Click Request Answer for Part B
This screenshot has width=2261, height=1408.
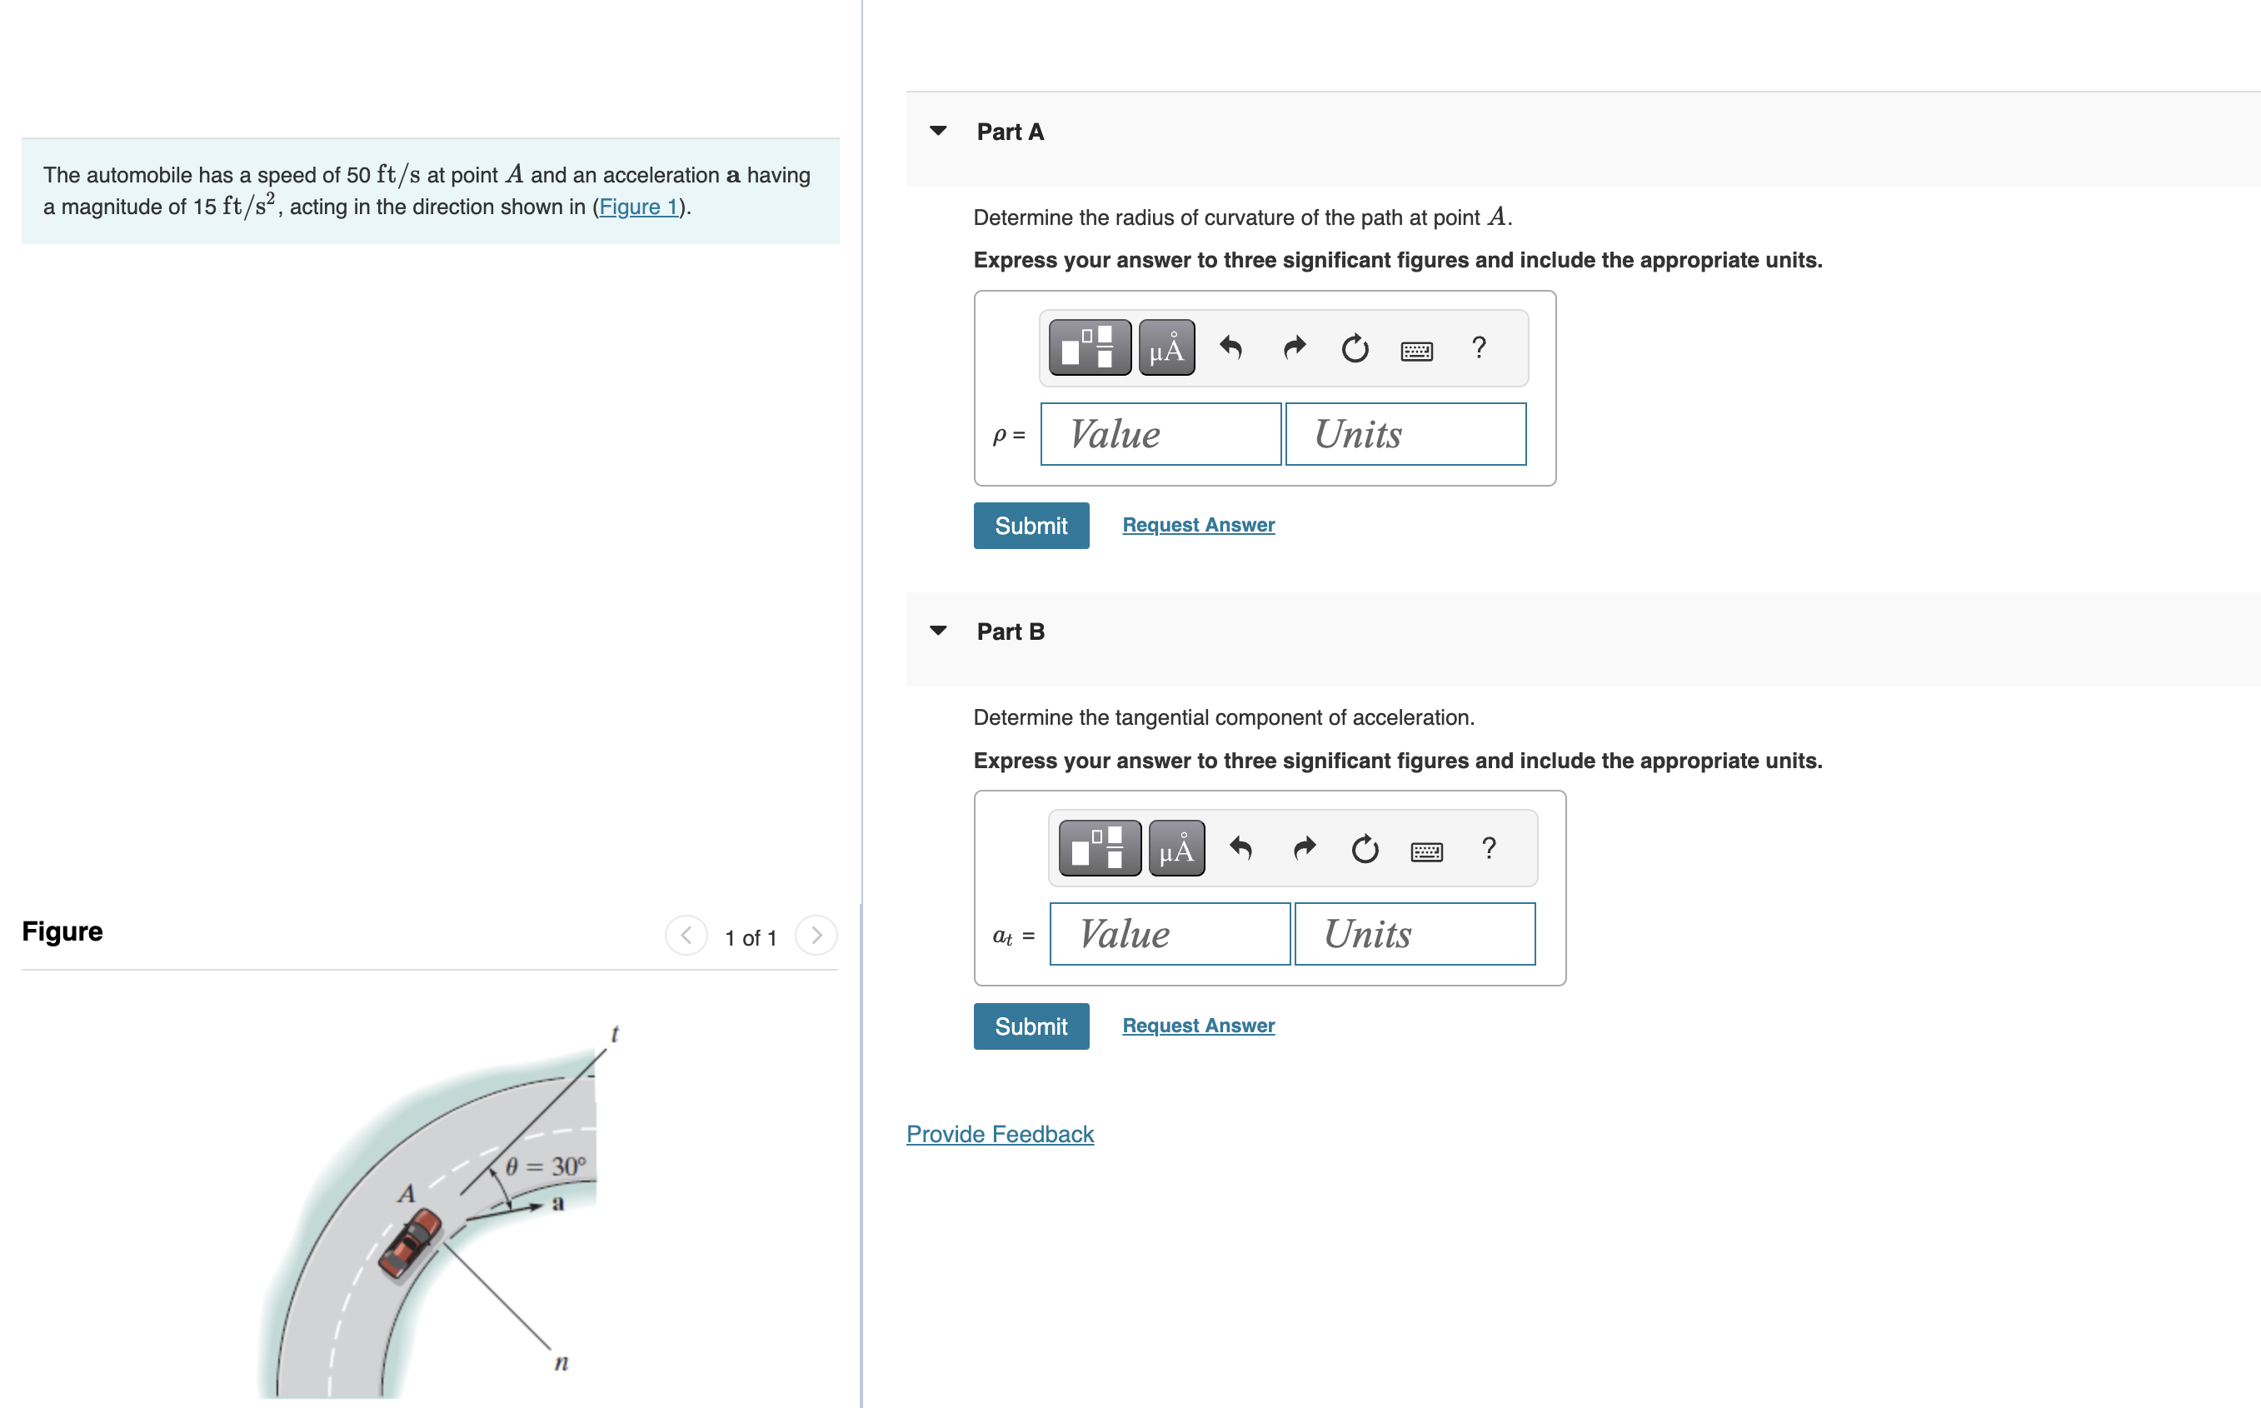[x=1197, y=1026]
